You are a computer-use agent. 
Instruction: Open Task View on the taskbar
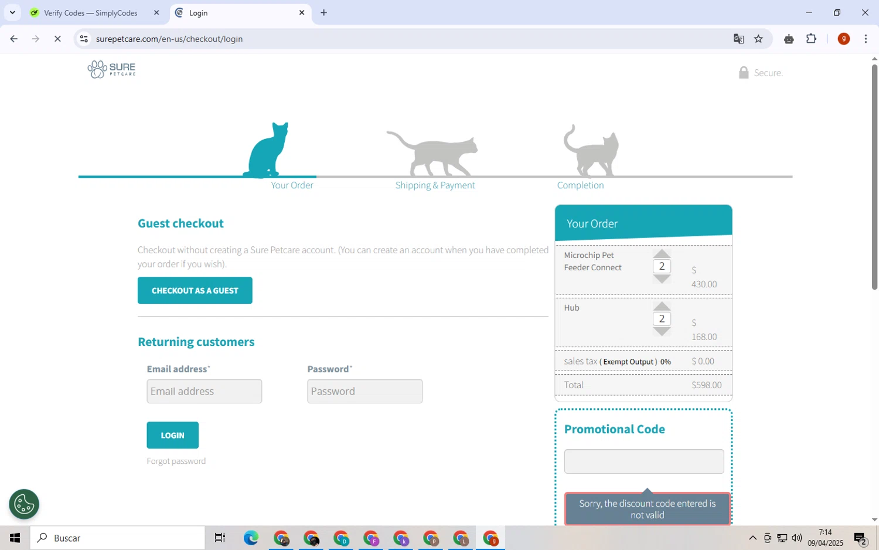coord(220,538)
